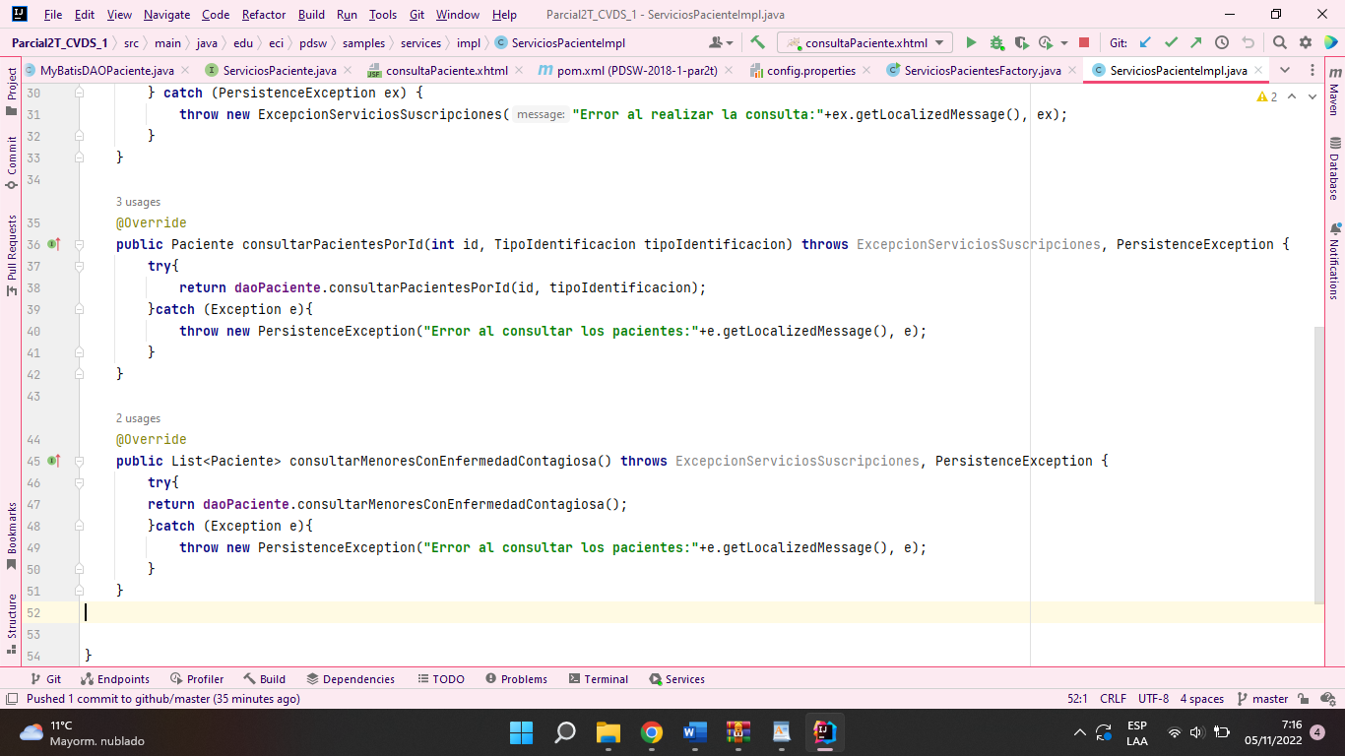Open Google Chrome from the Windows taskbar
Image resolution: width=1345 pixels, height=756 pixels.
(x=651, y=732)
